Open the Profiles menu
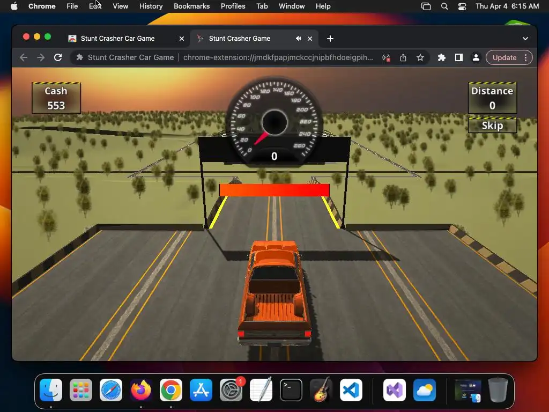The height and width of the screenshot is (412, 549). coord(233,6)
